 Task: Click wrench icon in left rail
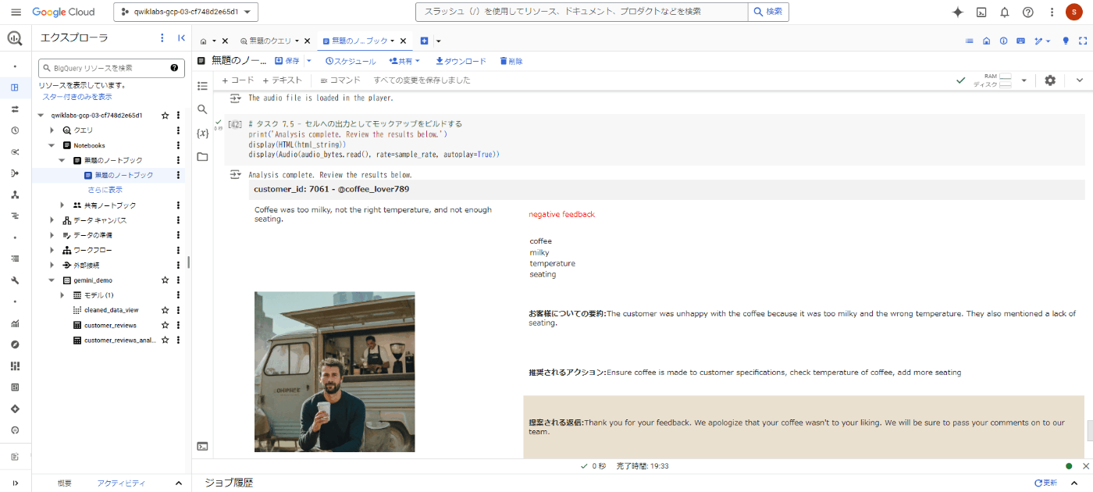(x=15, y=280)
